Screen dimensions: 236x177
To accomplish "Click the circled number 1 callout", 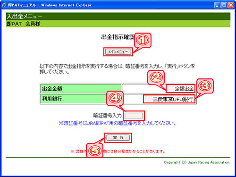I will coord(143,40).
